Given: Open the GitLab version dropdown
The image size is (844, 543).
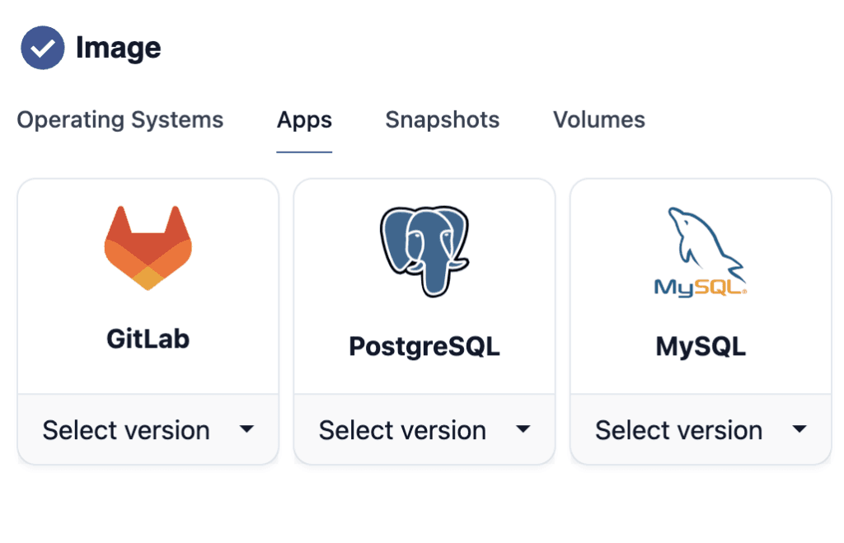Looking at the screenshot, I should click(148, 429).
